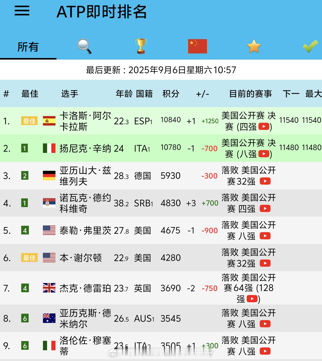This screenshot has height=361, width=322.
Task: Select age 38.2 in Djokovic row
Action: tap(121, 203)
